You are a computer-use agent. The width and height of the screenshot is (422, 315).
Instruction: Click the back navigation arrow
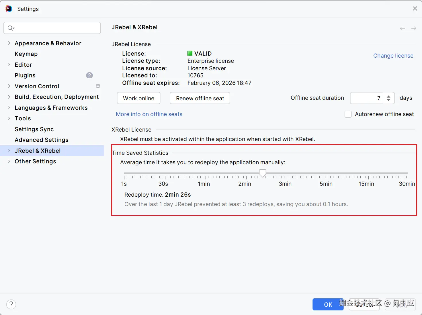pos(403,28)
